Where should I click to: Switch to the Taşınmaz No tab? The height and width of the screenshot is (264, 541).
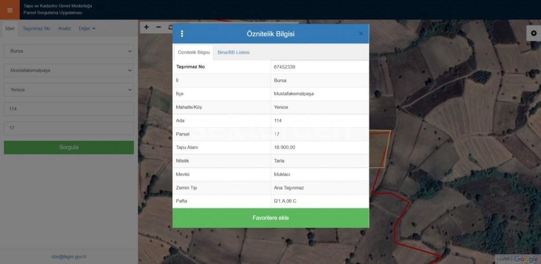(x=36, y=28)
